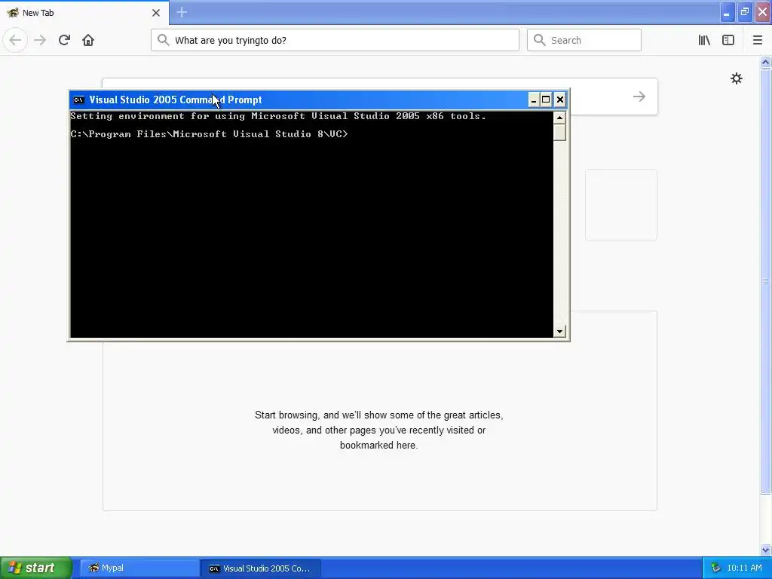
Task: Maximize the Visual Studio 2005 Command Prompt
Action: 546,100
